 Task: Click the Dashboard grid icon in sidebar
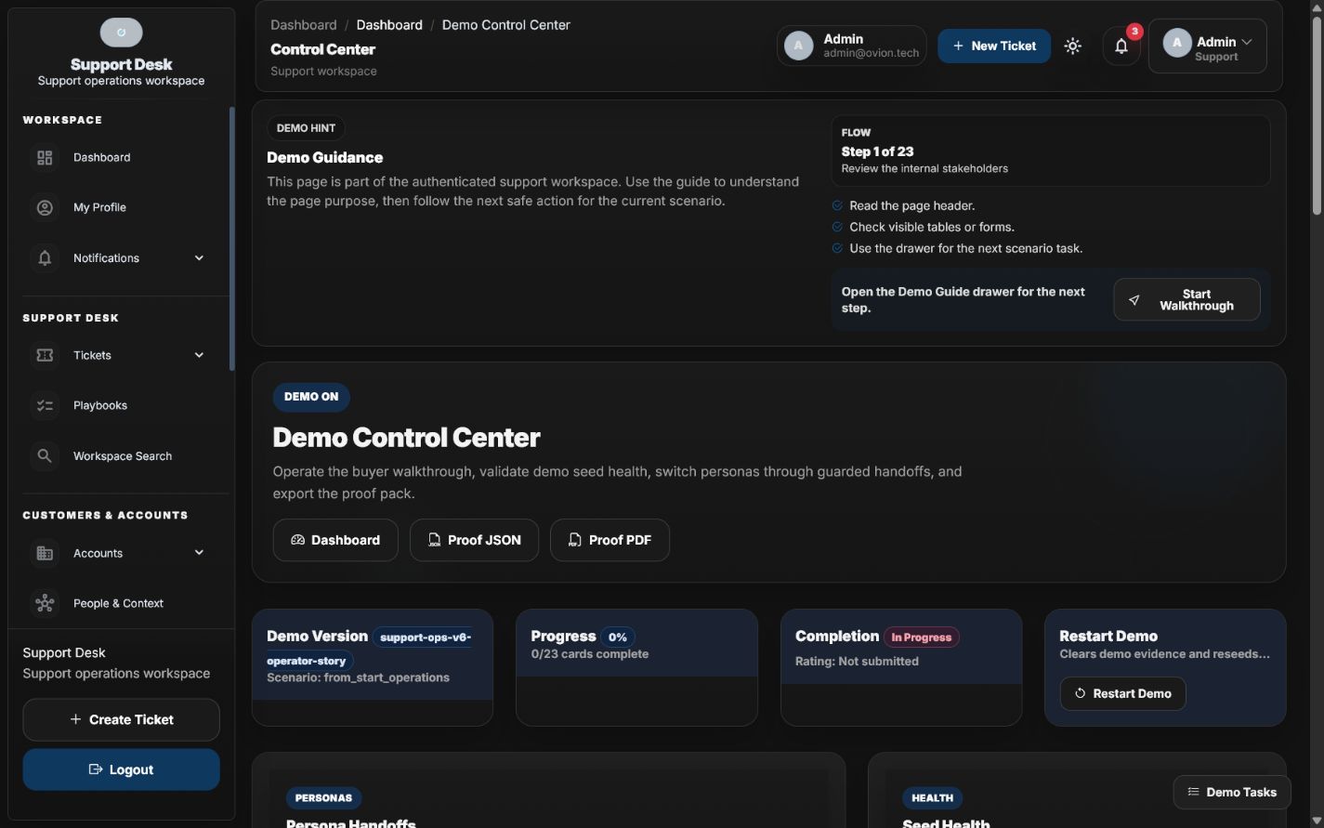[x=45, y=158]
